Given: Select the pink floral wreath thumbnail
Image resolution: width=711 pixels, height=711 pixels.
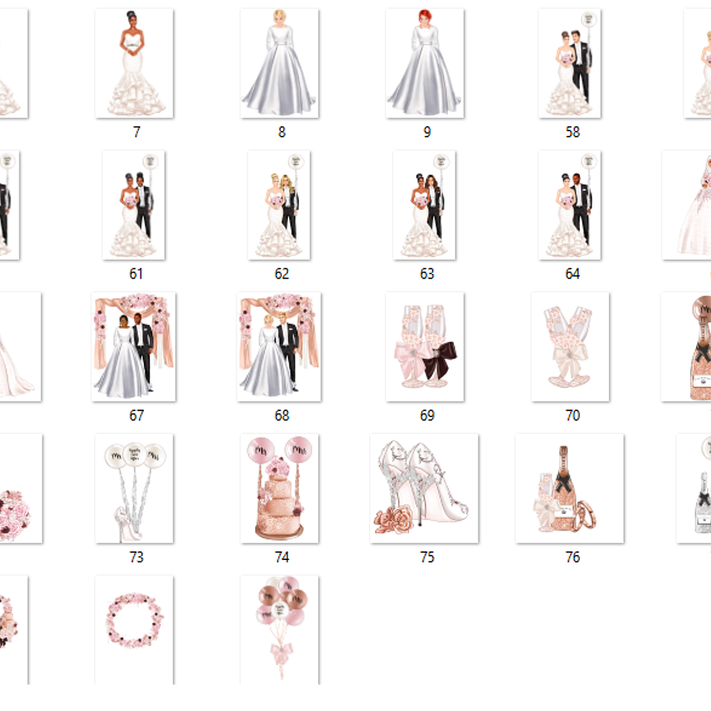Looking at the screenshot, I should [134, 629].
